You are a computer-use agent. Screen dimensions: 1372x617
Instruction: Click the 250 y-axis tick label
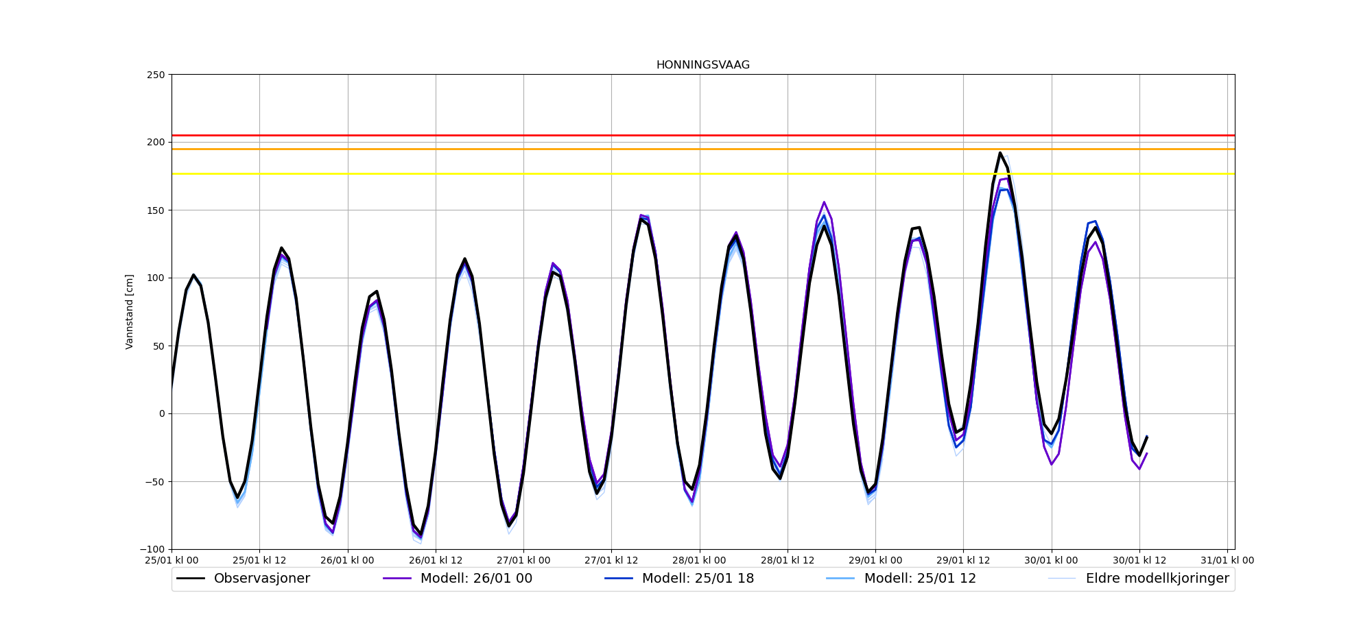coord(156,75)
